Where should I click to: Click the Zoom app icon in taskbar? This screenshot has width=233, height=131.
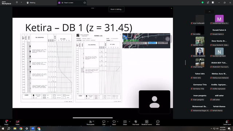click(x=33, y=128)
